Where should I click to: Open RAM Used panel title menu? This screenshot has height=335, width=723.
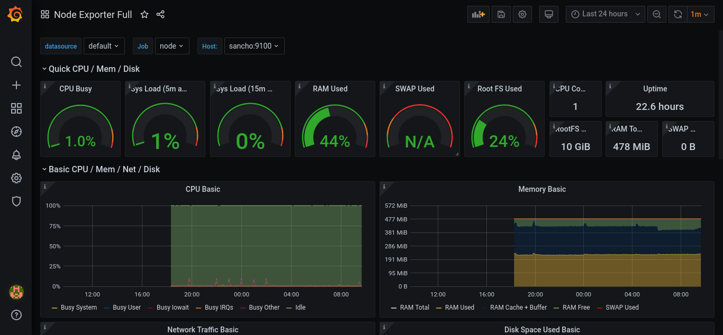point(330,89)
